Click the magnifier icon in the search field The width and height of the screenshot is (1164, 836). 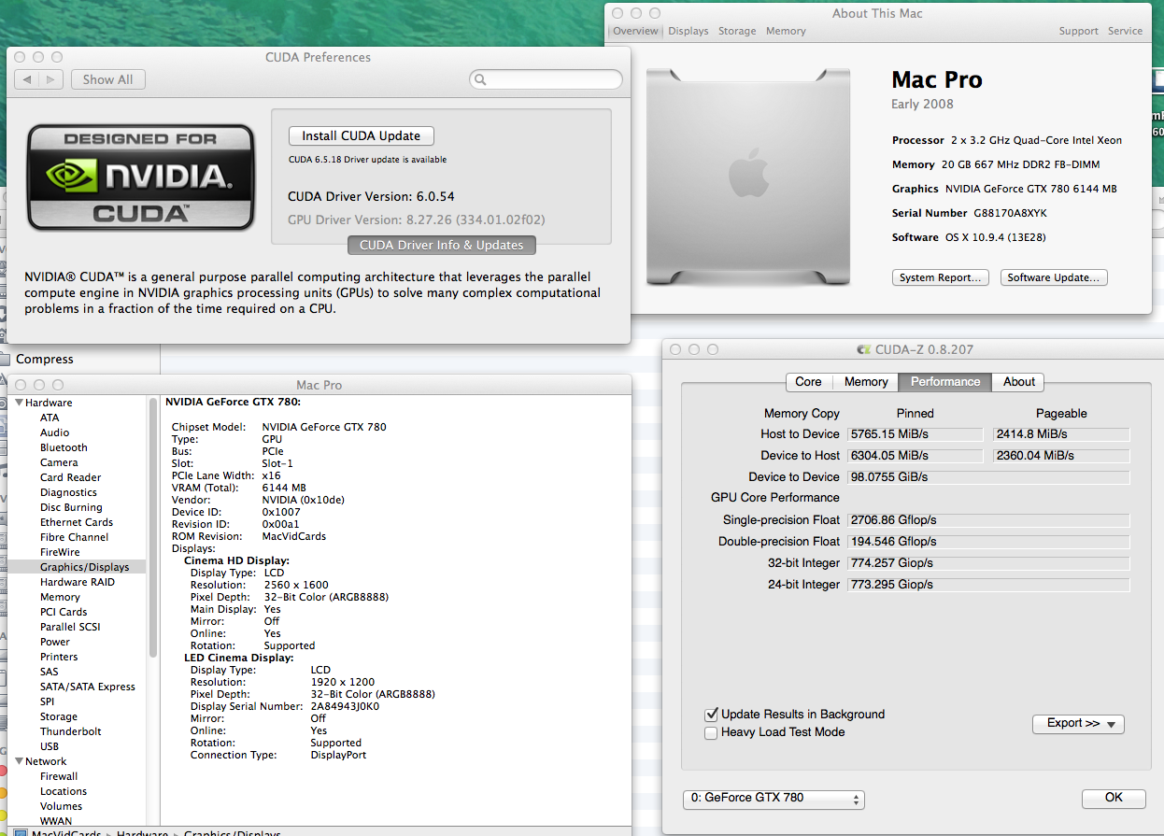click(481, 80)
